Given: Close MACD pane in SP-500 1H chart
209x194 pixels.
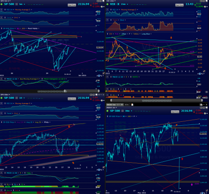Looking at the screenshot, I should pos(1,173).
